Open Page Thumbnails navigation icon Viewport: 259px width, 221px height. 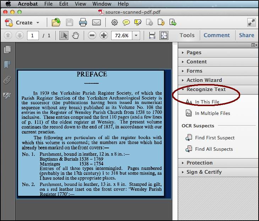click(7, 49)
